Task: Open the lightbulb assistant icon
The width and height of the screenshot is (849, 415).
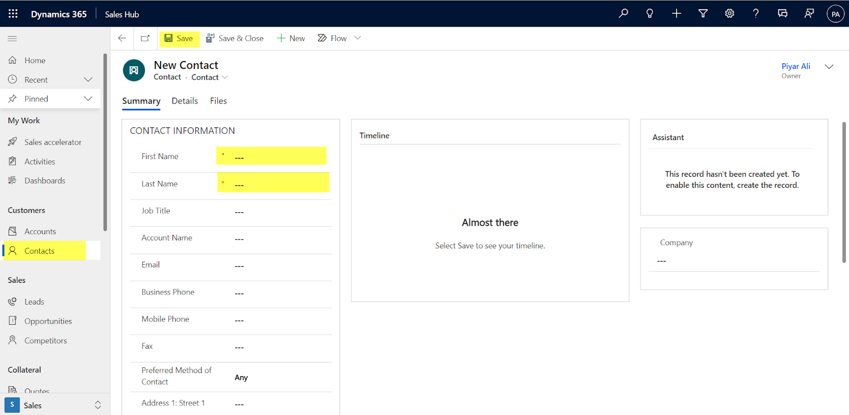Action: click(649, 13)
